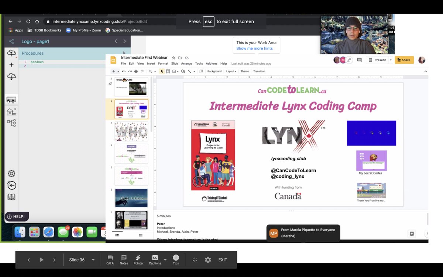Open new slide layout dropdown arrow

pos(118,71)
